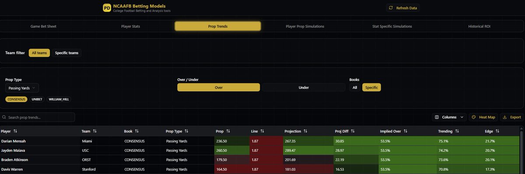Click the 289.47 projection value
The width and height of the screenshot is (525, 174).
coord(290,150)
